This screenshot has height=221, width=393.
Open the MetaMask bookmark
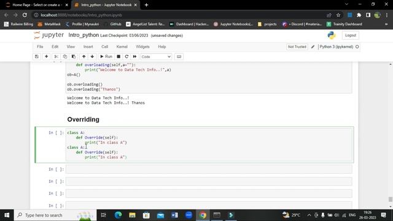pos(49,24)
